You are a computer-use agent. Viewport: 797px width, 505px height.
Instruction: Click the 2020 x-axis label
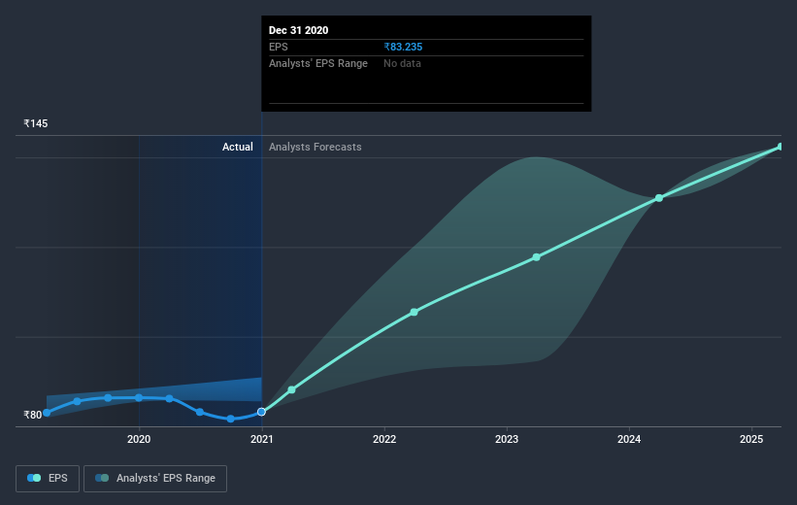point(139,439)
